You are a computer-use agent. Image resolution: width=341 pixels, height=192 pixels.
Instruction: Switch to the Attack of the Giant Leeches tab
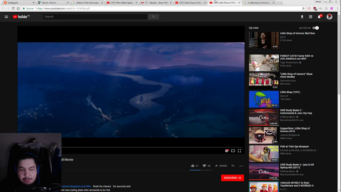point(87,3)
